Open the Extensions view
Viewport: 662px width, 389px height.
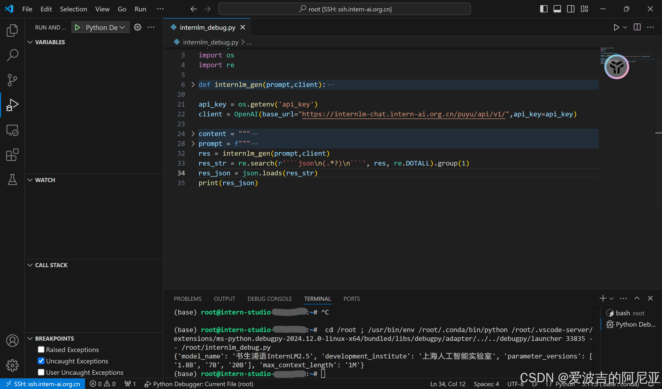click(12, 155)
